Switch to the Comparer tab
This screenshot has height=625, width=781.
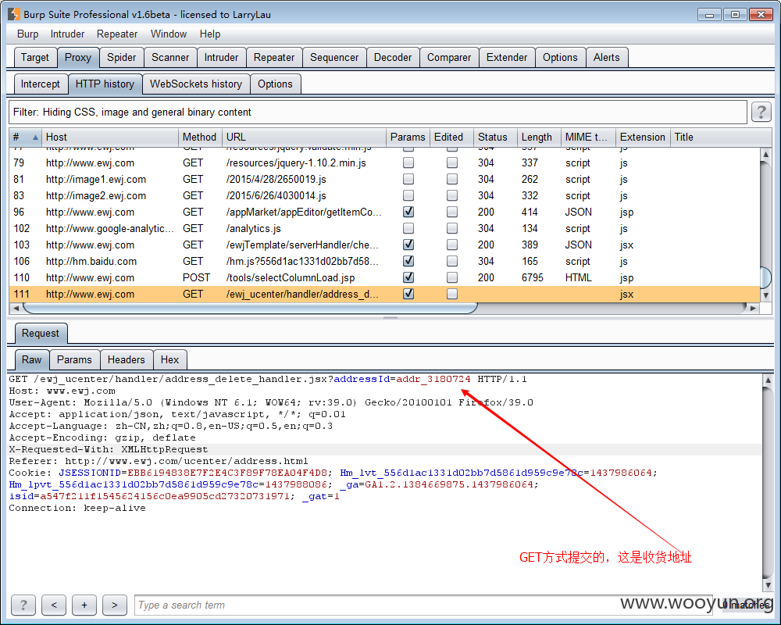[449, 57]
